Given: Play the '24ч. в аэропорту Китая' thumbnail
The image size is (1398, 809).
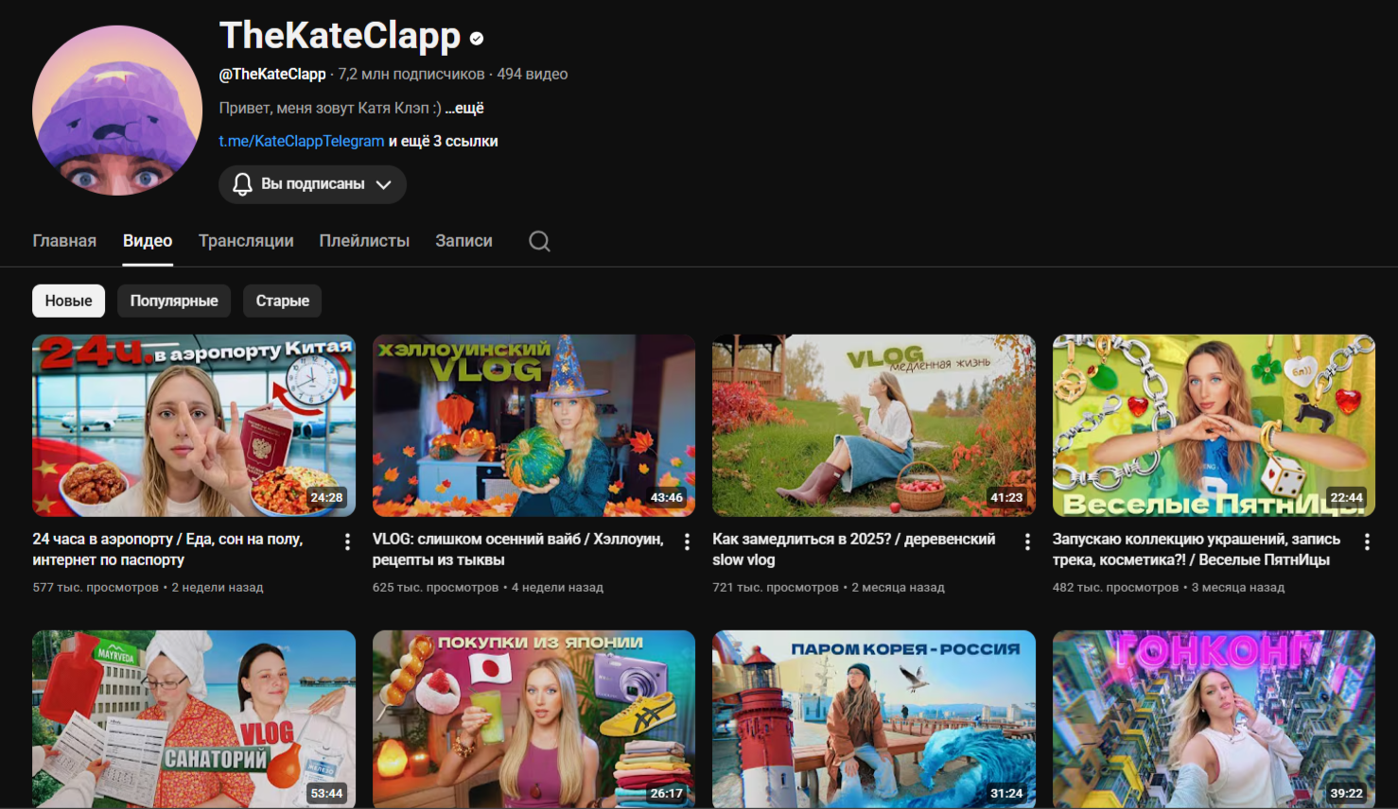Looking at the screenshot, I should coord(194,425).
